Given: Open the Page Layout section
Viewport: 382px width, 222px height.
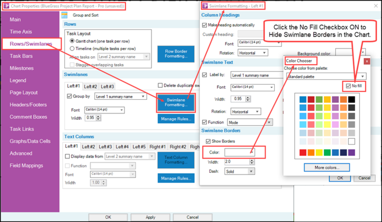Looking at the screenshot, I should 23,93.
